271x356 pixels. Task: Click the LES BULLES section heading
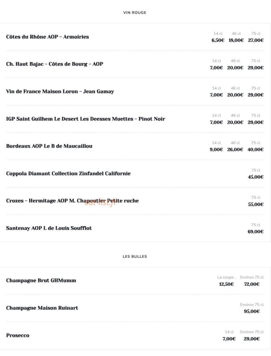135,256
